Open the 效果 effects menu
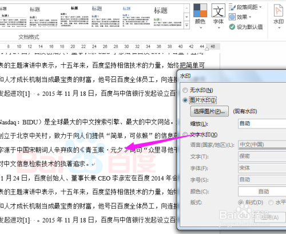Image resolution: width=286 pixels, height=234 pixels. click(x=240, y=17)
